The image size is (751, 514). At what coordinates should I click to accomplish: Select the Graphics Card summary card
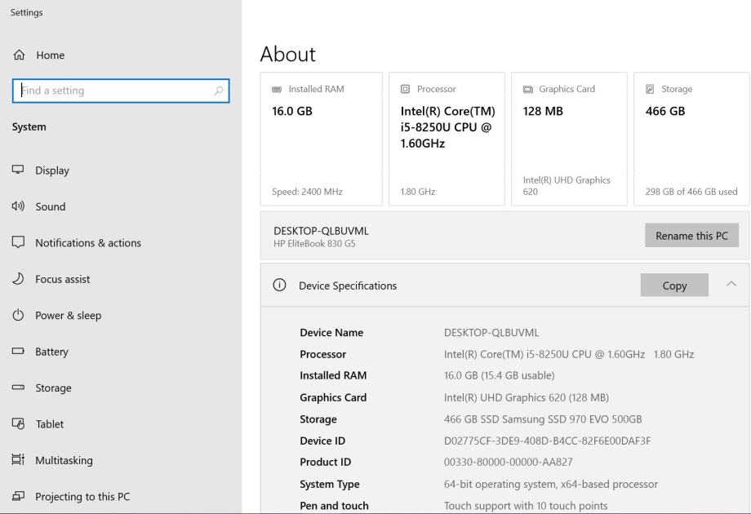point(569,139)
